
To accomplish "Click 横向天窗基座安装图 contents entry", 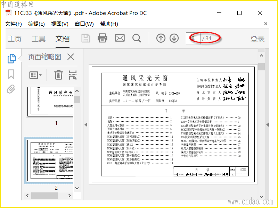I will coord(192,152).
